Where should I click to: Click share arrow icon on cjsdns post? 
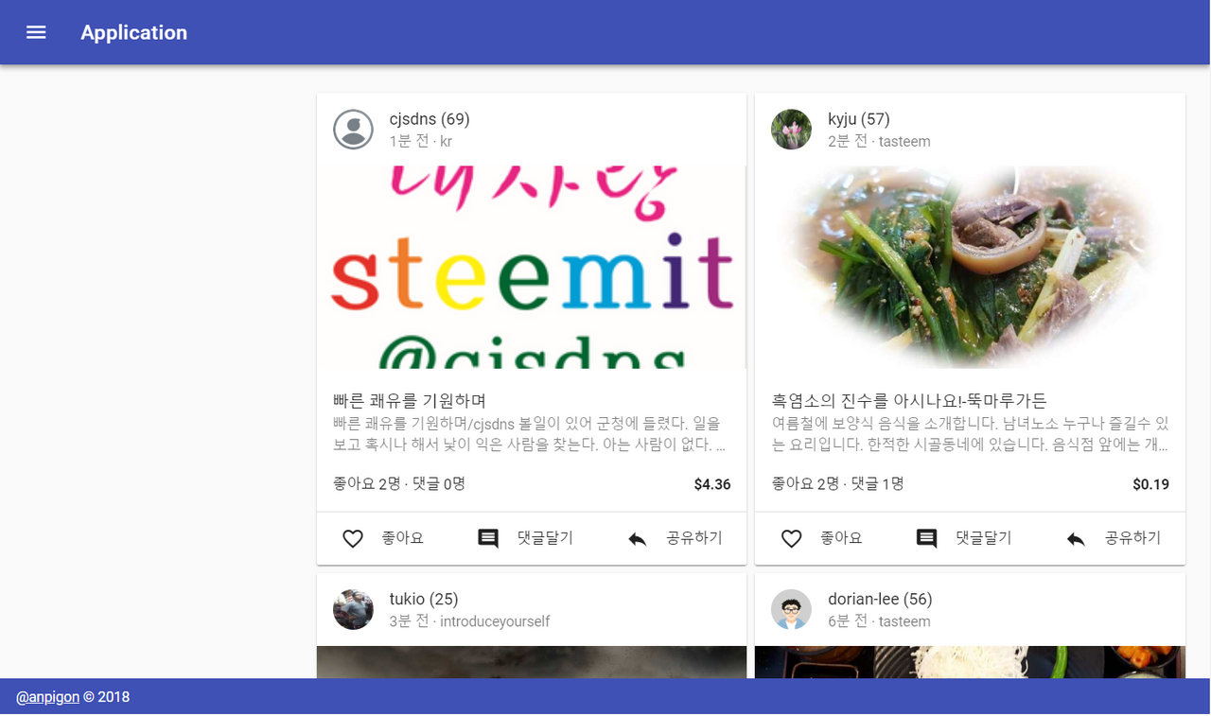tap(638, 539)
